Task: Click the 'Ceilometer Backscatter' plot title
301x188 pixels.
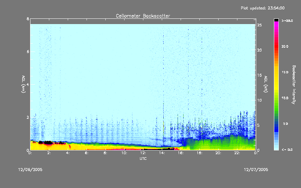Action: [143, 16]
